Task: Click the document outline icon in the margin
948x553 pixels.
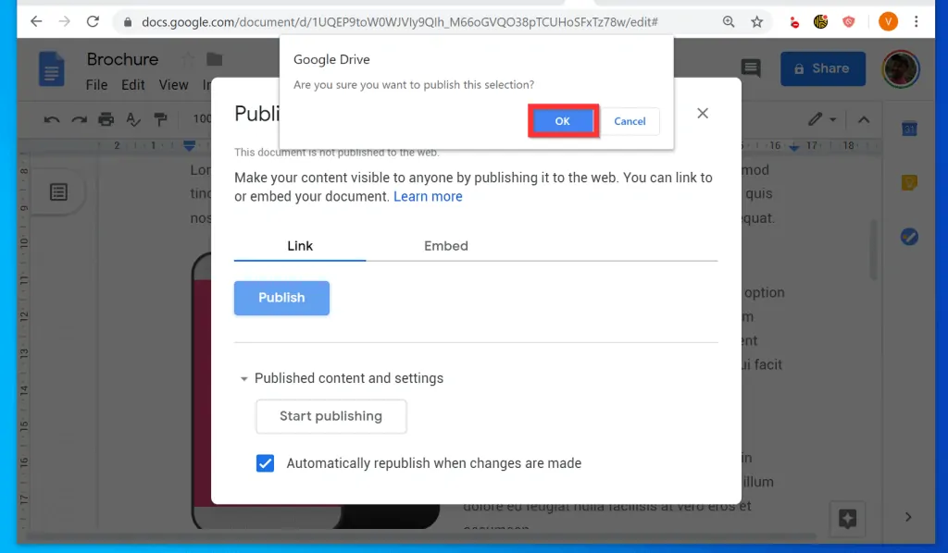Action: tap(58, 191)
